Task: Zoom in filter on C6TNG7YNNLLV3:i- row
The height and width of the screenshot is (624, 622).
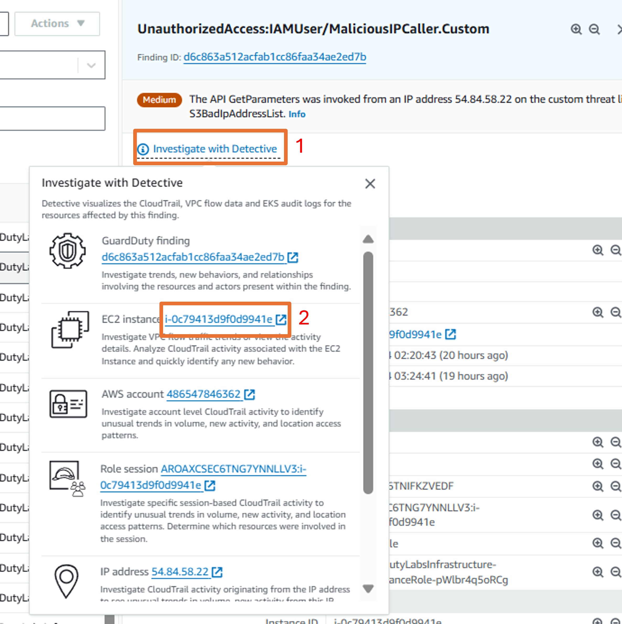Action: coord(598,515)
